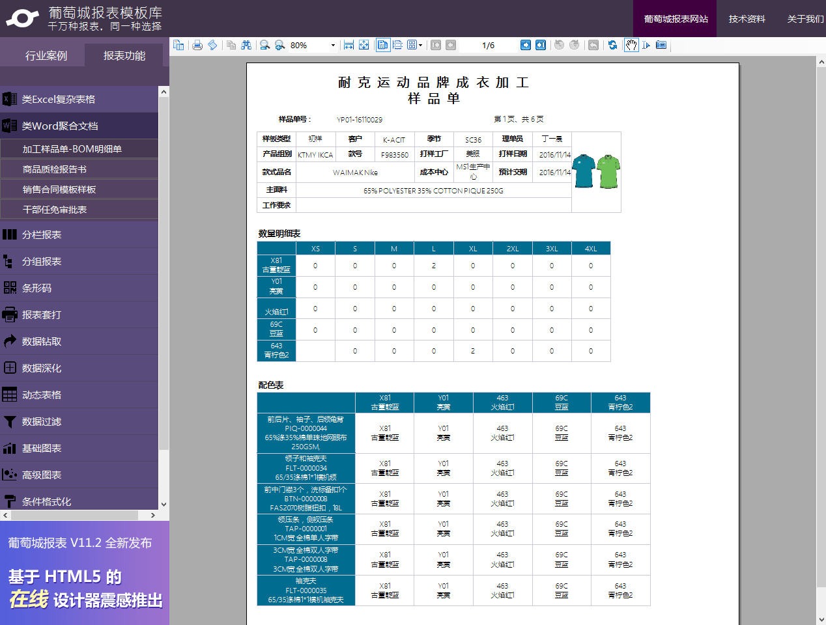Expand 分栏报表 category
The image size is (826, 625).
click(79, 234)
